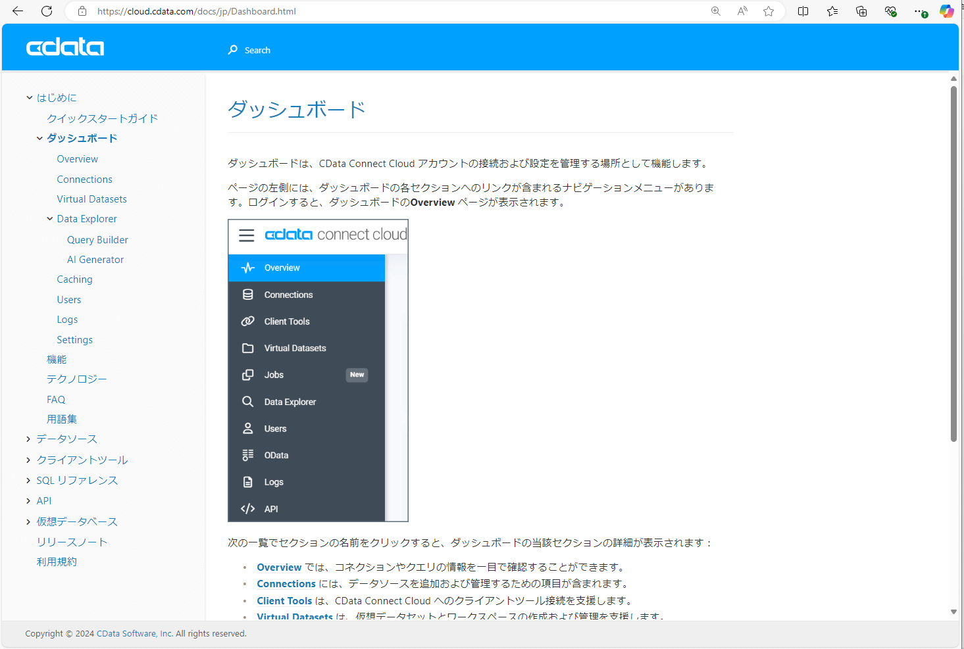
Task: Open zoom magnifier in address bar
Action: (716, 11)
